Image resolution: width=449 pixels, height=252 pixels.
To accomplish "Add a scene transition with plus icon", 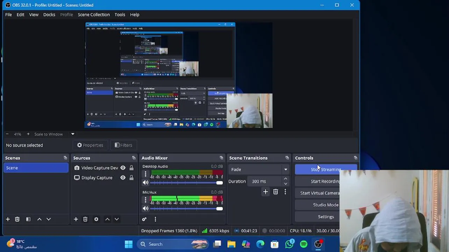I will (265, 192).
